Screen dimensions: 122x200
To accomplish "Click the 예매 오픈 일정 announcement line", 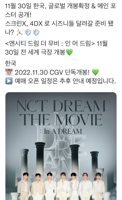I will tap(65, 81).
